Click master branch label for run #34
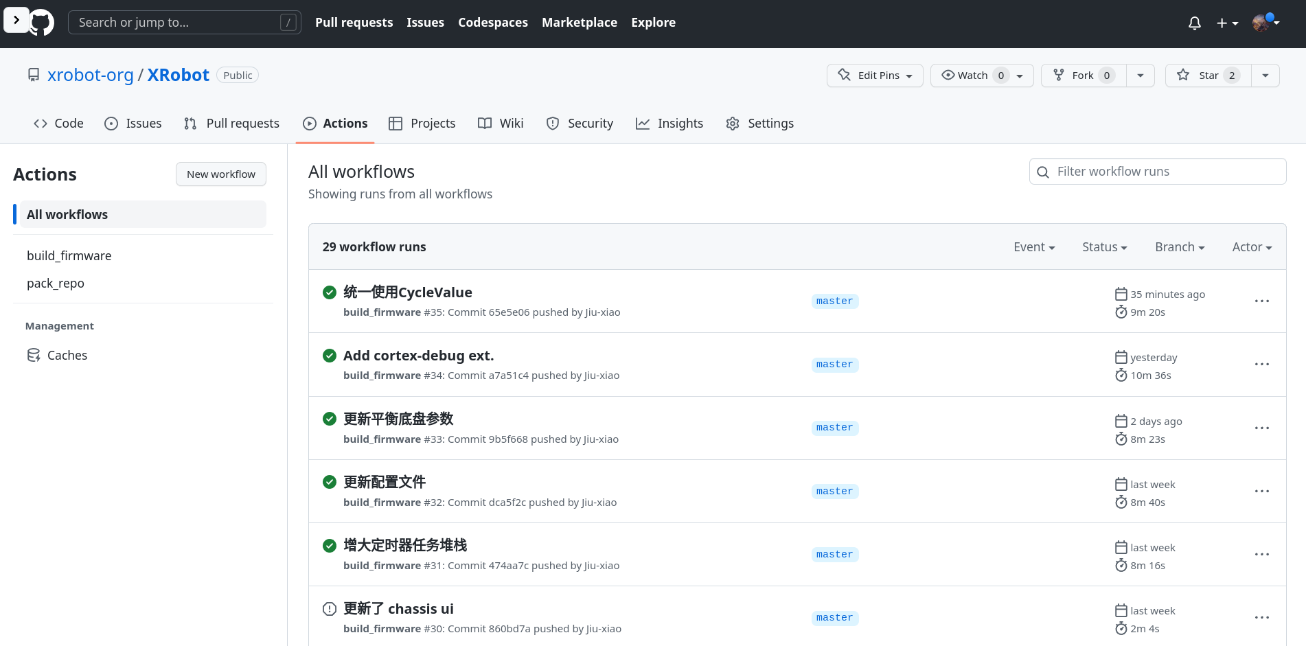The height and width of the screenshot is (646, 1306). tap(834, 365)
